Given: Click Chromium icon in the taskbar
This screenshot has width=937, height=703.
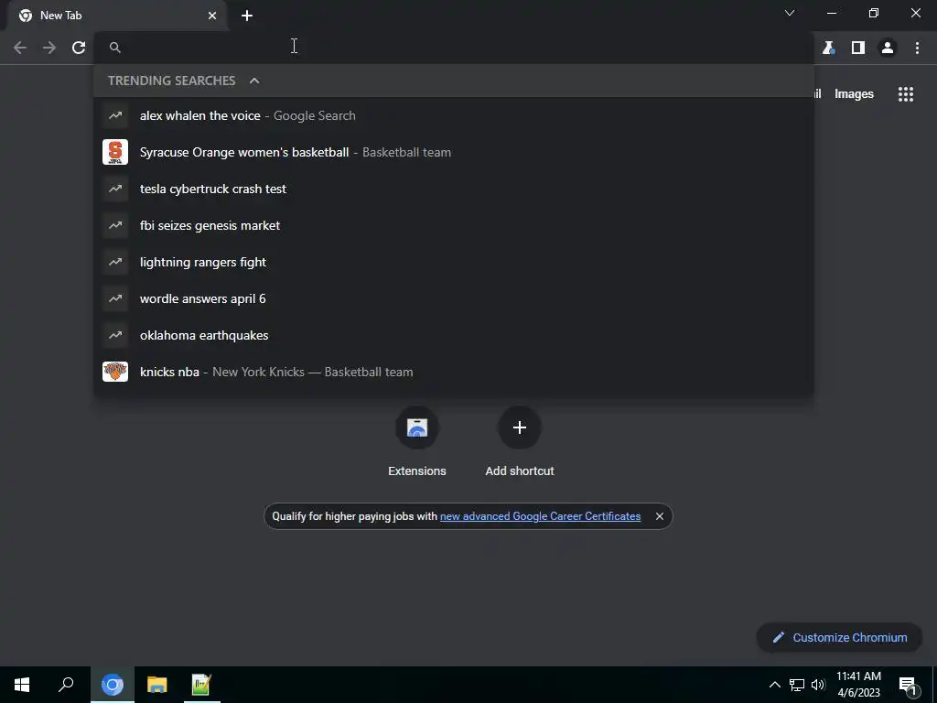Looking at the screenshot, I should click(x=112, y=685).
